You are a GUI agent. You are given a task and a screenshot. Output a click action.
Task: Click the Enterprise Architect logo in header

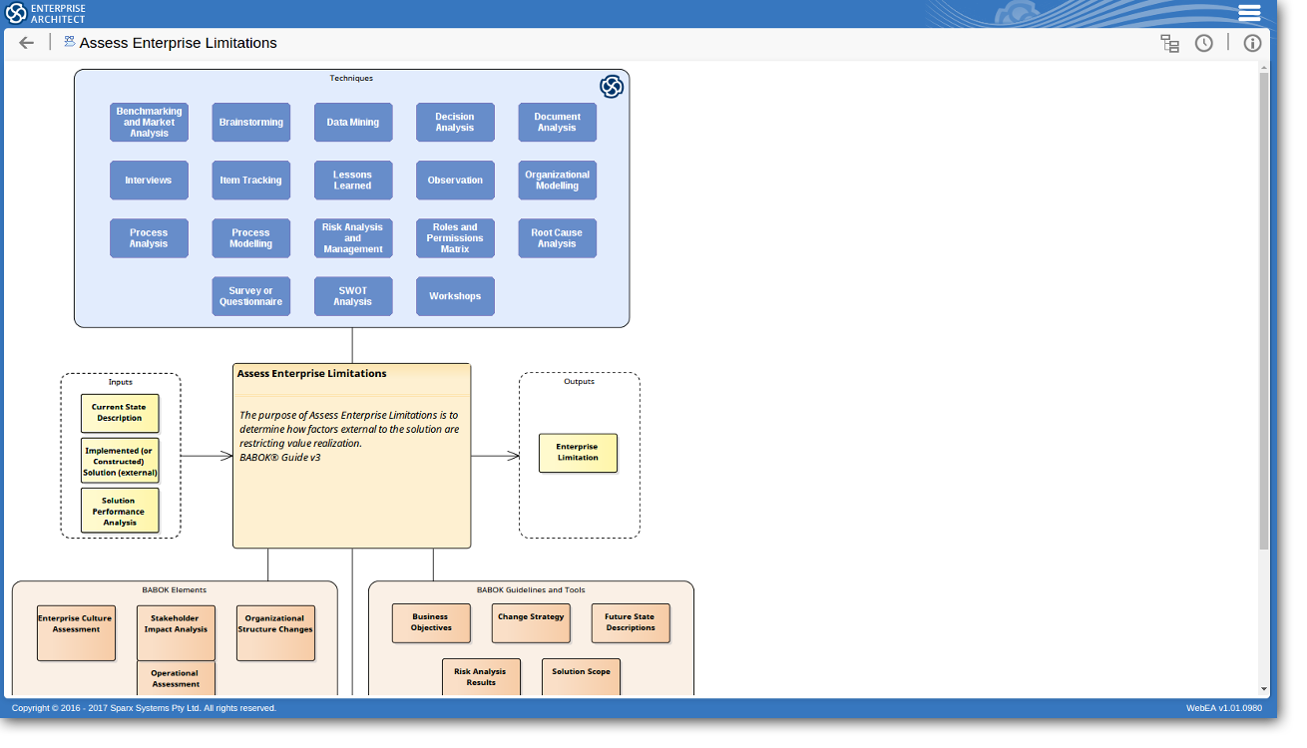[x=46, y=13]
